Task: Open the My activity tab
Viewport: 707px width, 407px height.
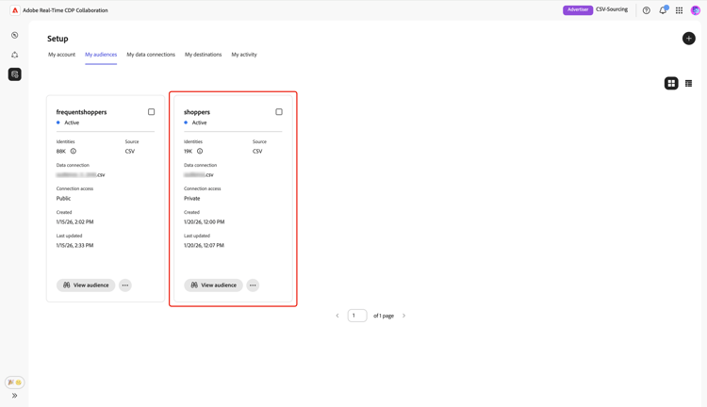Action: [x=244, y=55]
